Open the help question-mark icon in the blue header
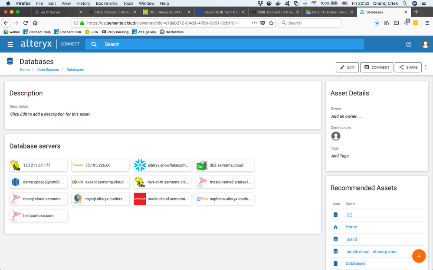This screenshot has height=270, width=433. (409, 45)
